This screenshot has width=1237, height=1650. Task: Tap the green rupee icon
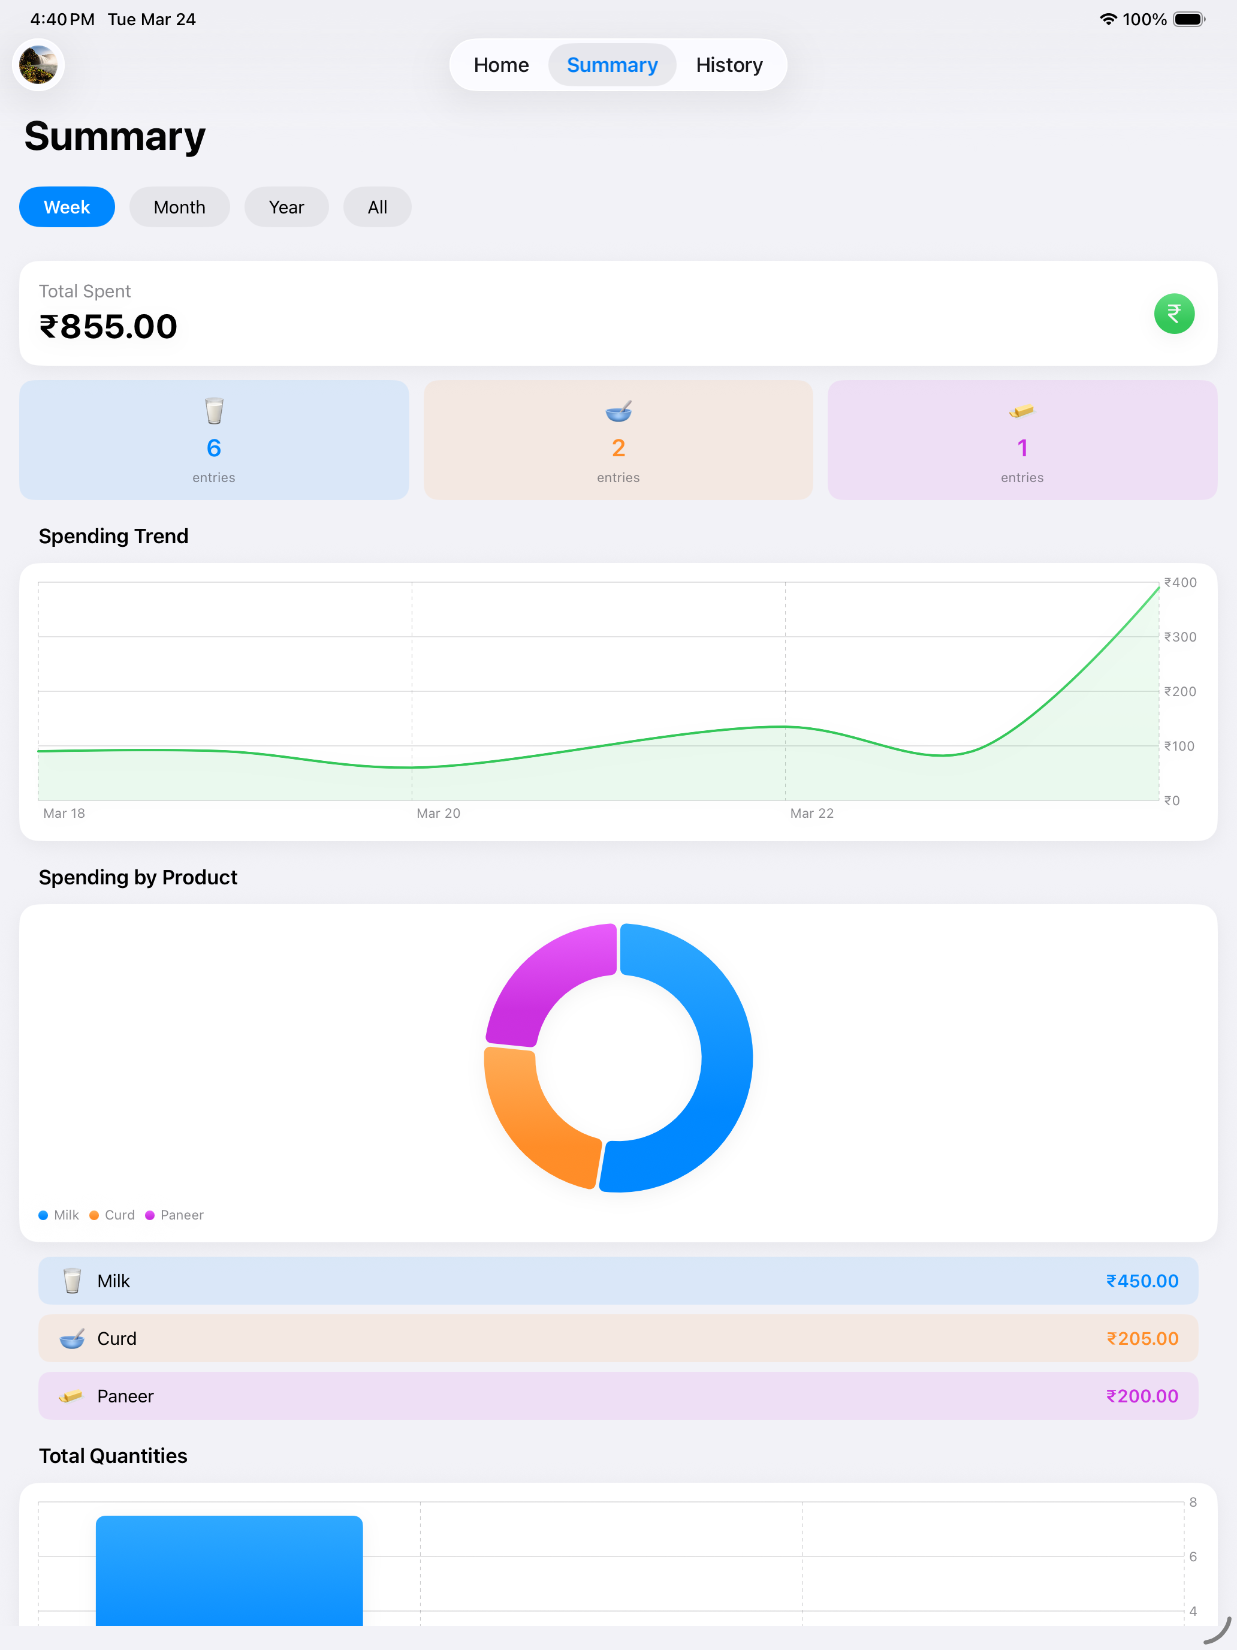pos(1173,314)
